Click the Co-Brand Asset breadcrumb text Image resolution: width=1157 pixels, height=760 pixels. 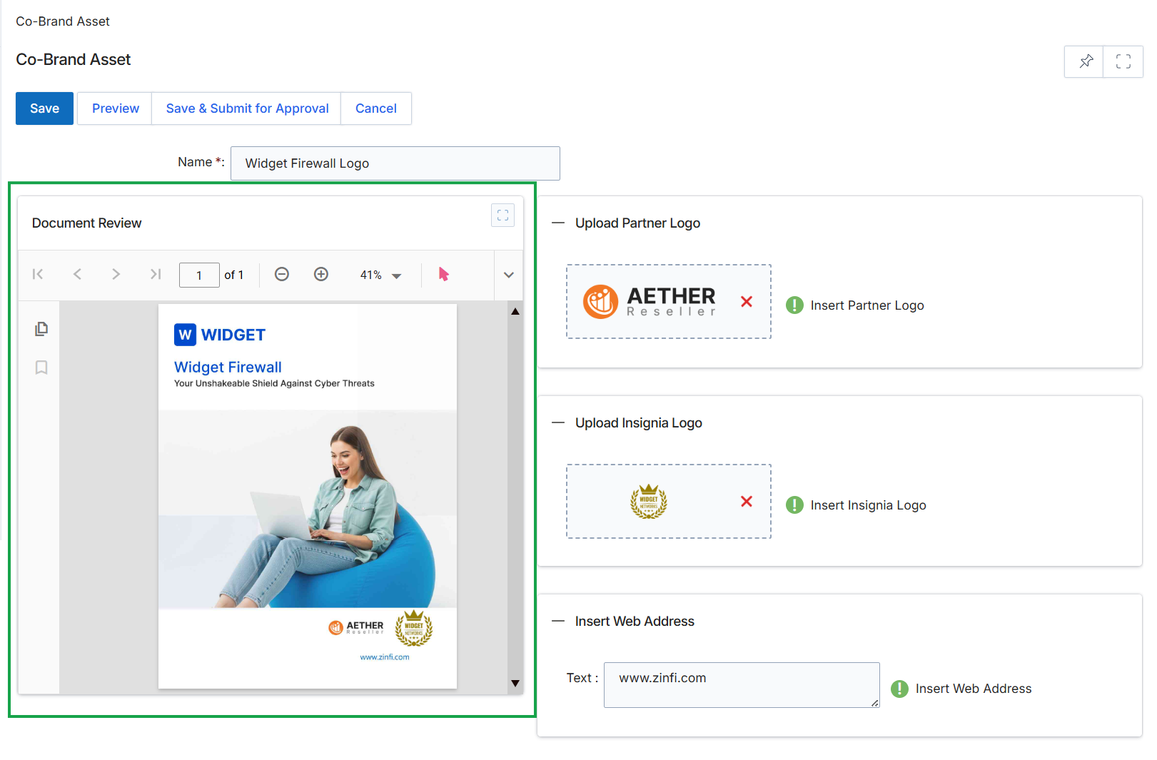coord(63,21)
